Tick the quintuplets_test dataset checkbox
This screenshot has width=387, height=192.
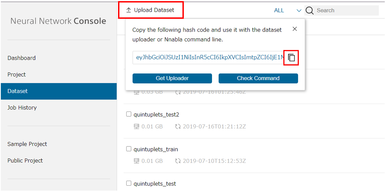pyautogui.click(x=129, y=183)
